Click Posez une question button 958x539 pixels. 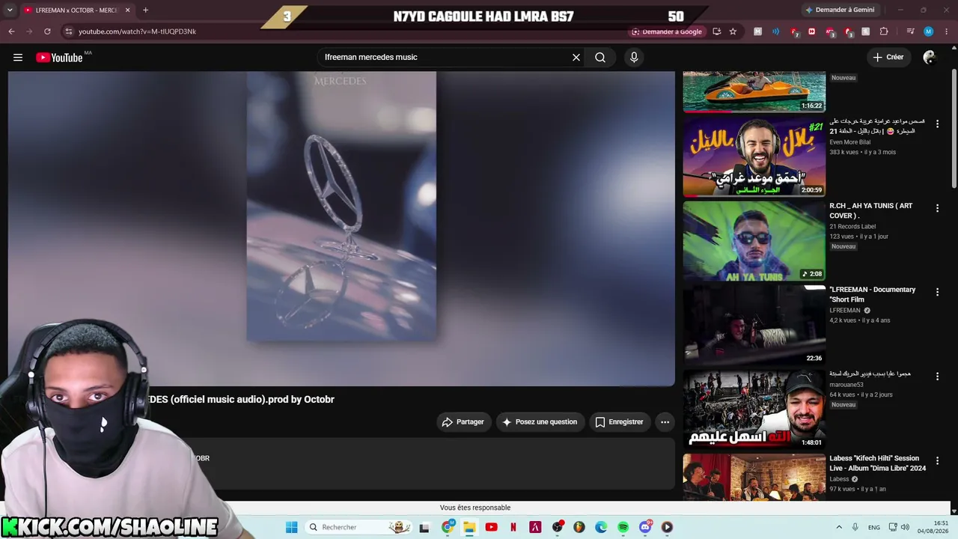(x=540, y=422)
